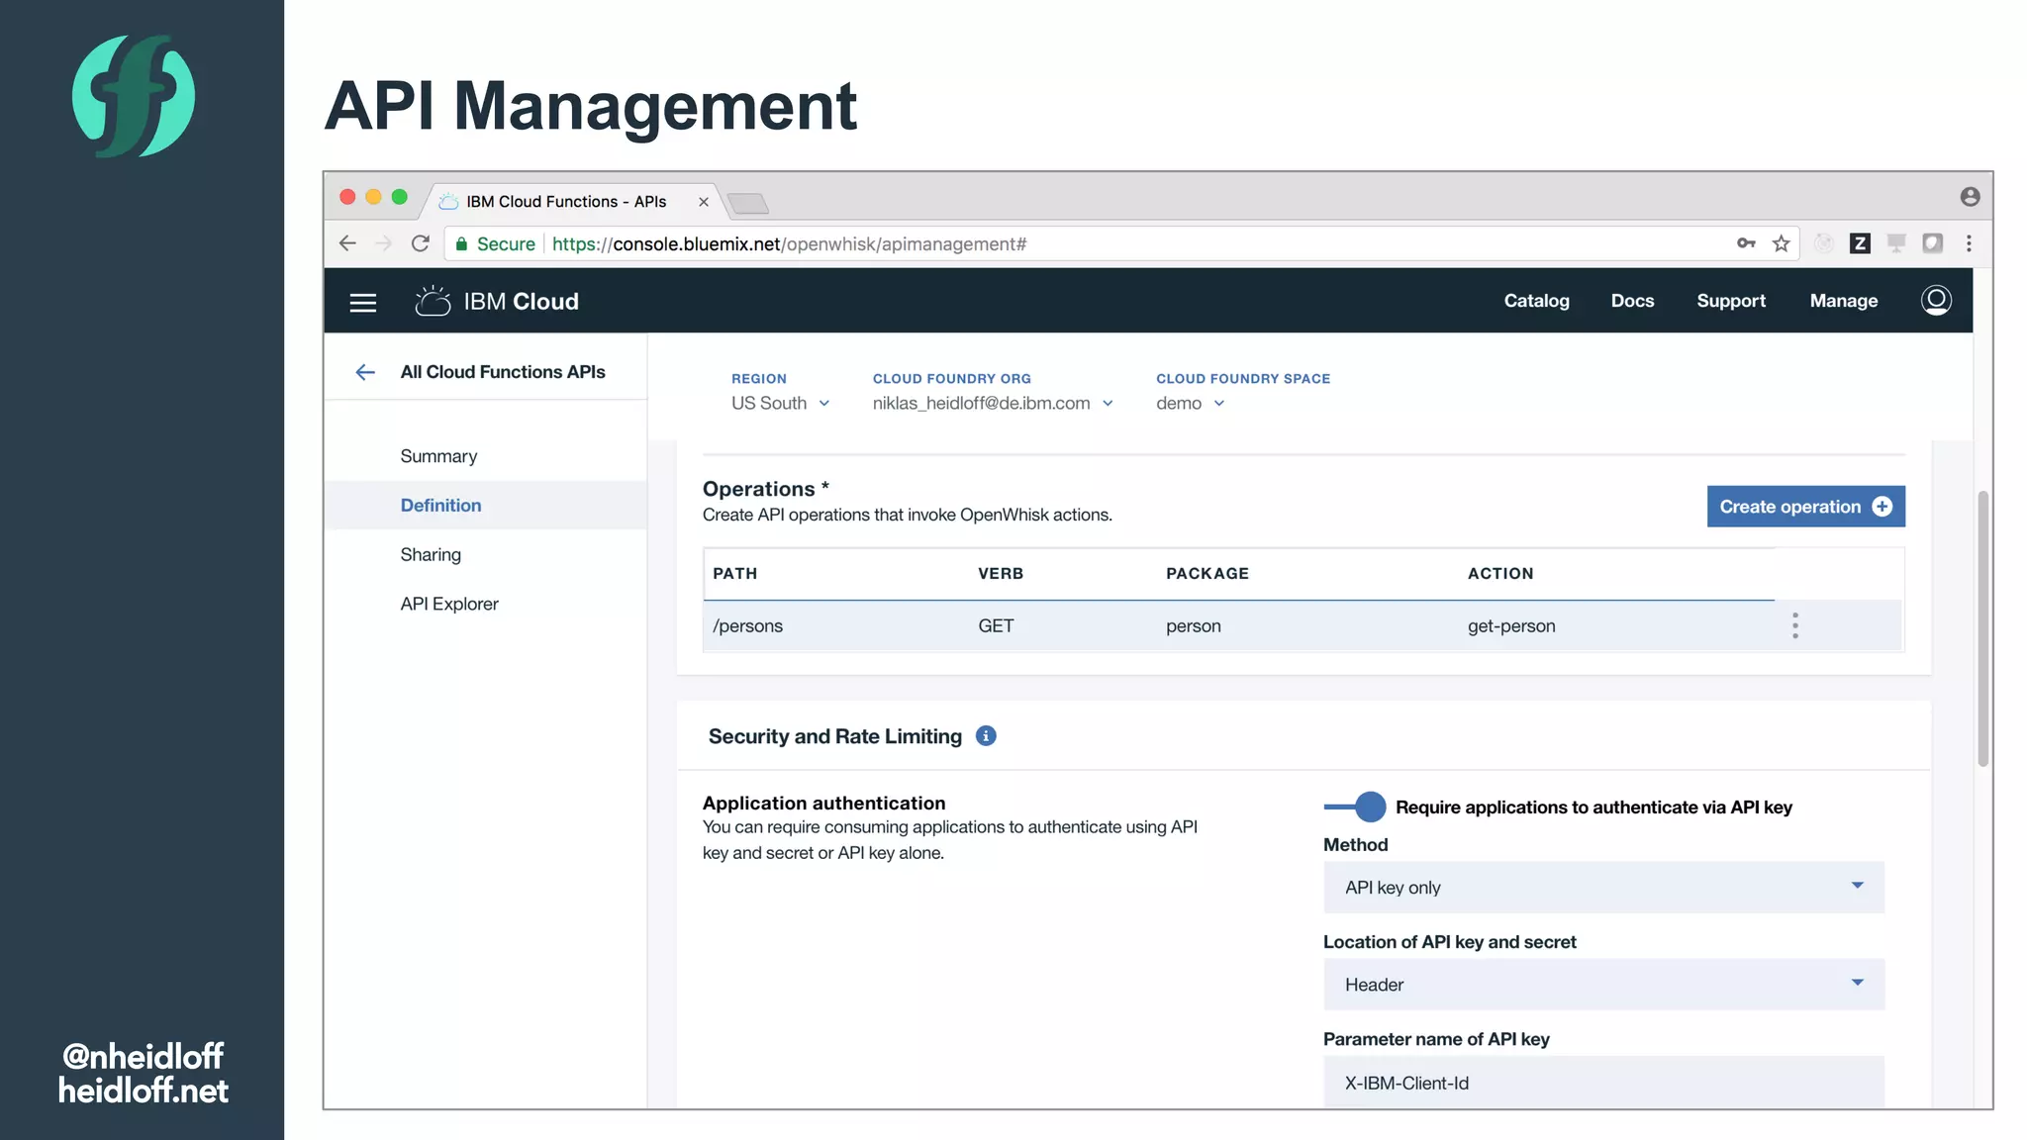Click the Chrome profile person icon

pyautogui.click(x=1970, y=197)
